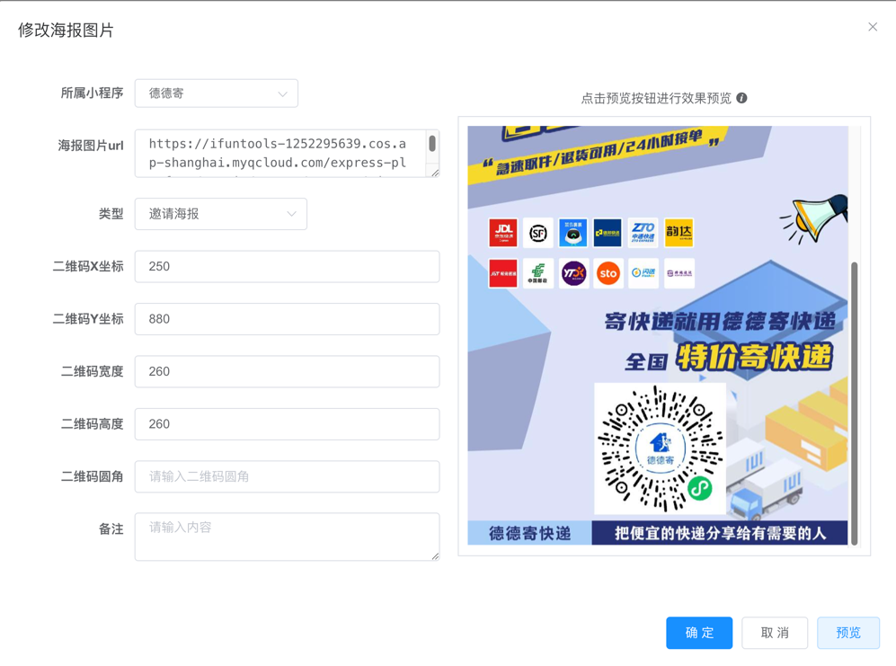Focus the 二维码宽度 field with 260
This screenshot has height=666, width=896.
[x=287, y=371]
